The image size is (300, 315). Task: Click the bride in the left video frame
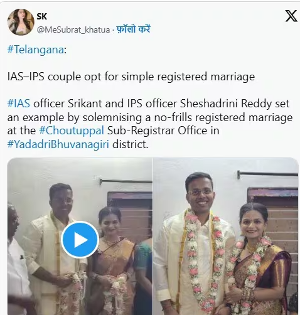[x=113, y=257]
